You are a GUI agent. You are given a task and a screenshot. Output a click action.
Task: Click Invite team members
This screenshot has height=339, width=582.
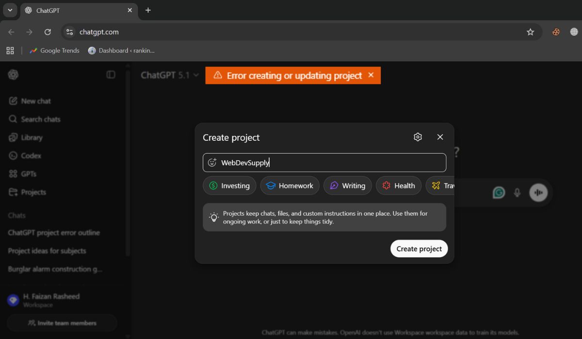[x=62, y=323]
